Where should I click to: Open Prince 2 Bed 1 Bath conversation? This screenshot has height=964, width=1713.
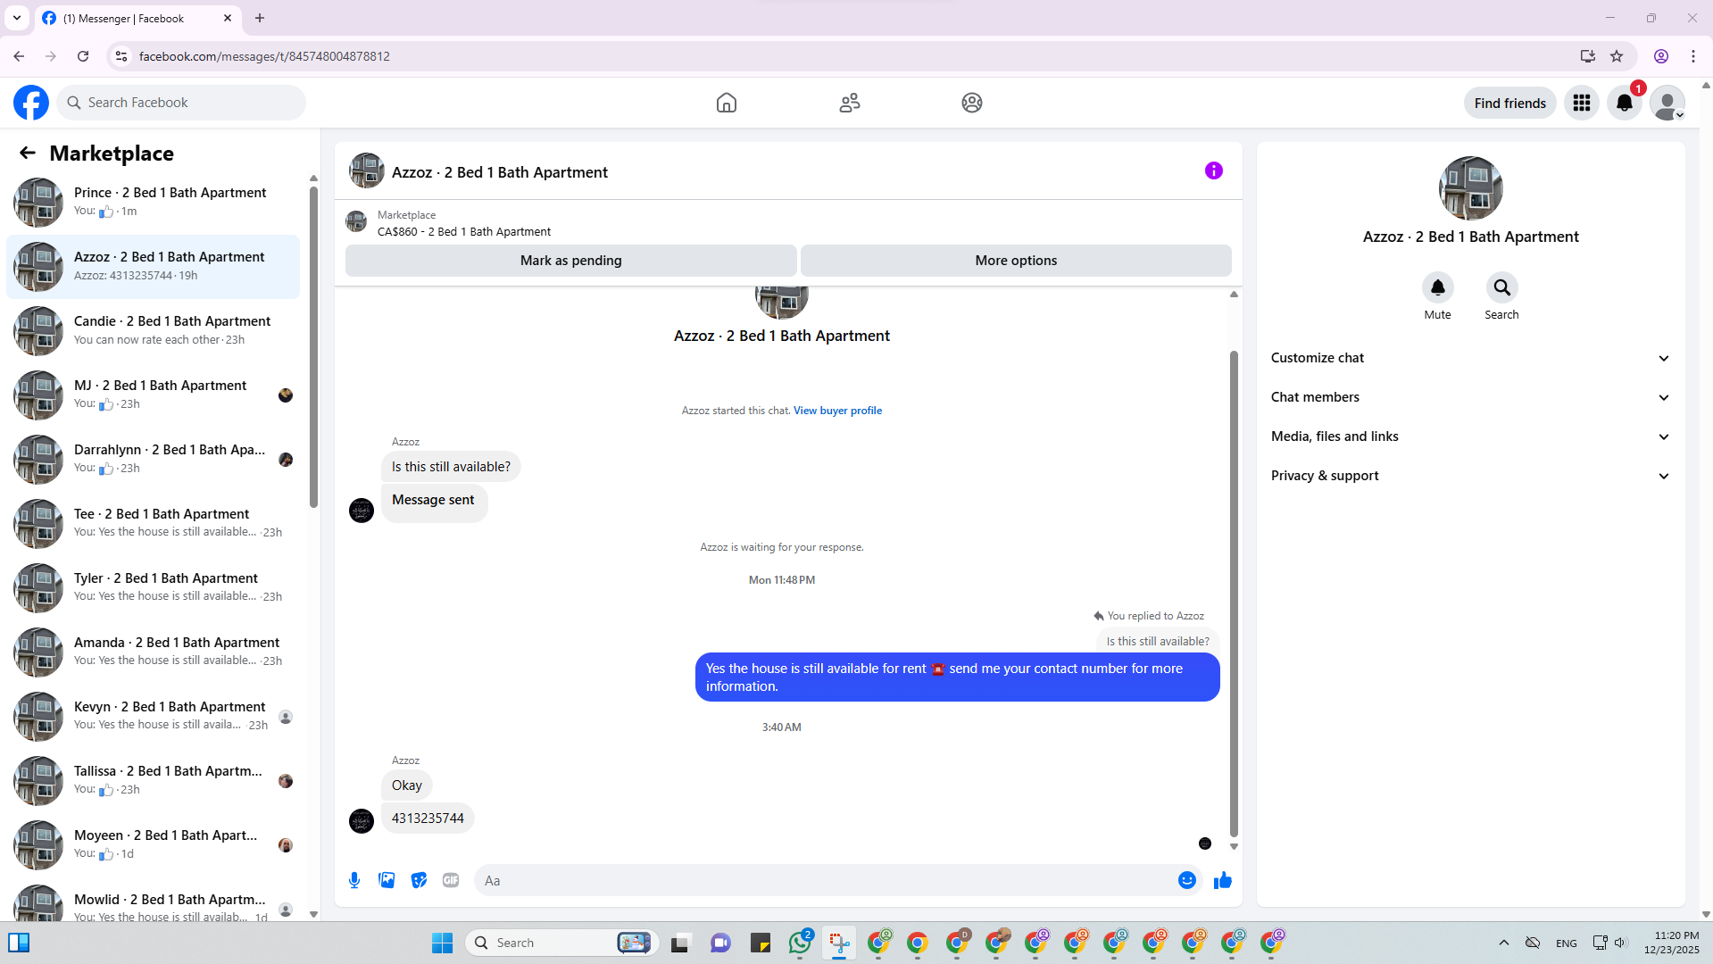pos(154,203)
